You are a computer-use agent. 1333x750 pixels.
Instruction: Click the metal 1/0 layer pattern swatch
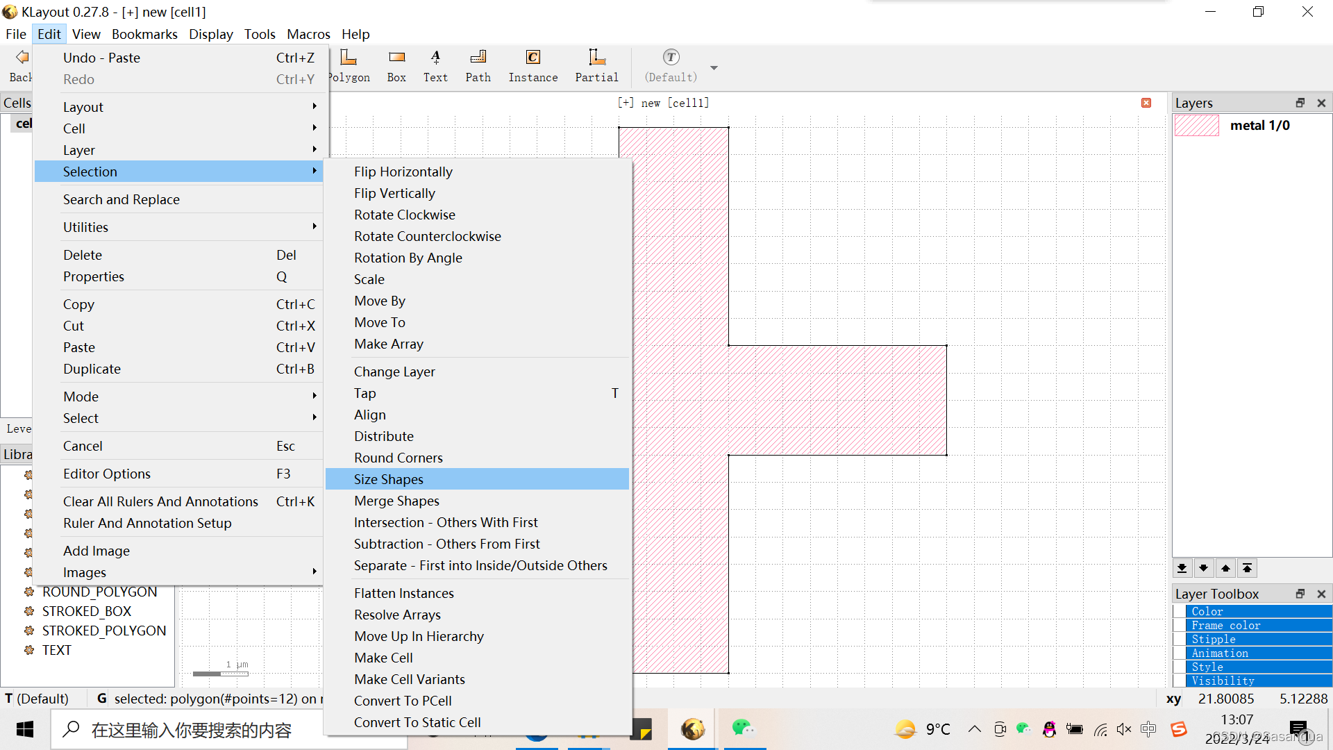(1196, 126)
